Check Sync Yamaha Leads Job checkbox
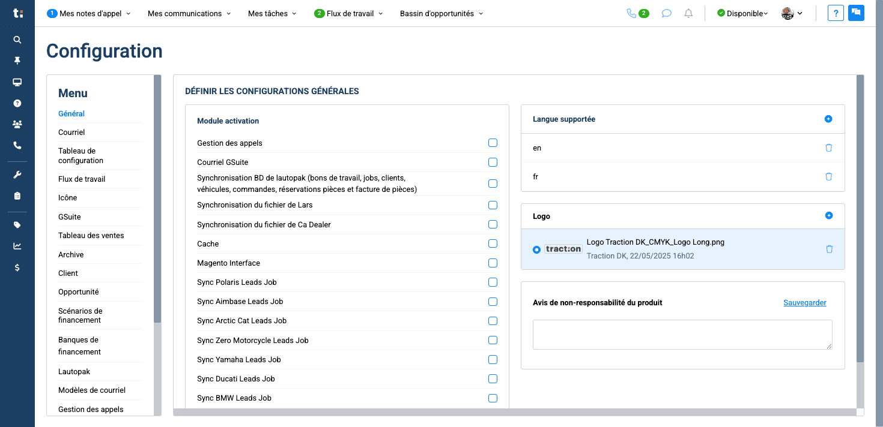This screenshot has height=427, width=883. (493, 359)
